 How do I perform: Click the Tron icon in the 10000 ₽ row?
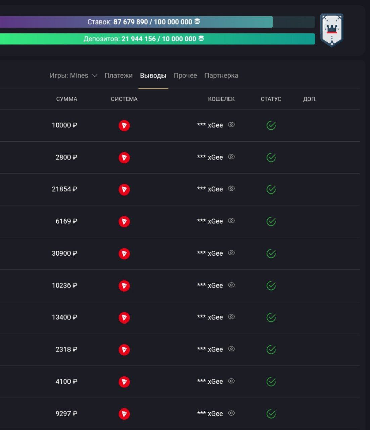124,125
